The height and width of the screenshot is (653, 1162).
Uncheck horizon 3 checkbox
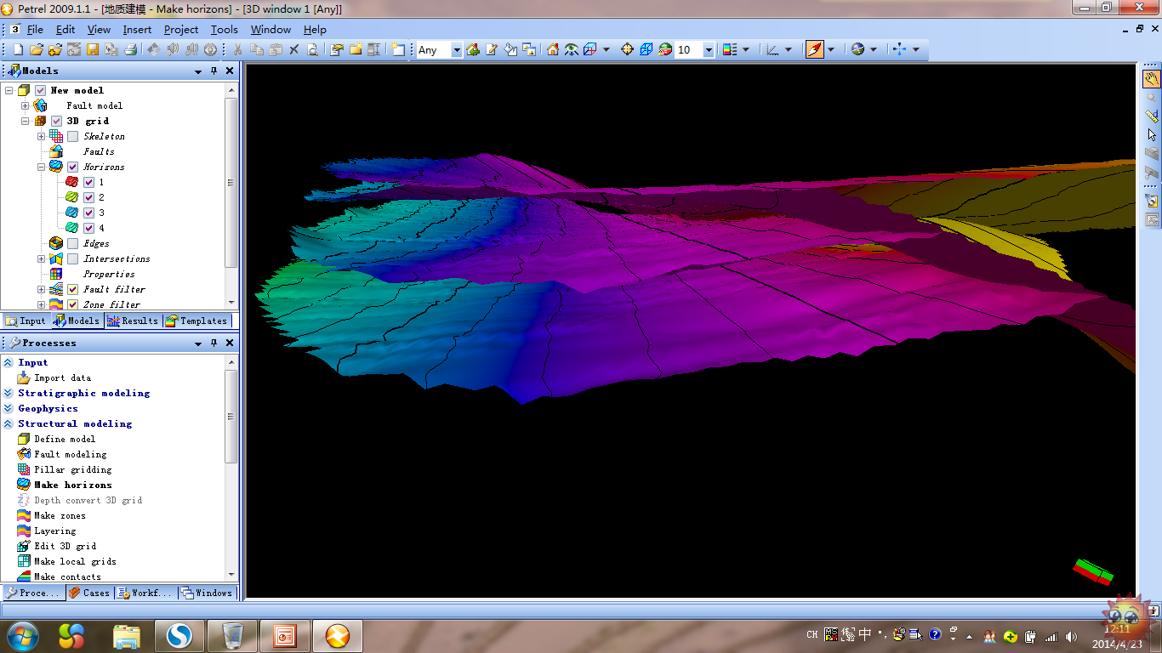pyautogui.click(x=88, y=213)
